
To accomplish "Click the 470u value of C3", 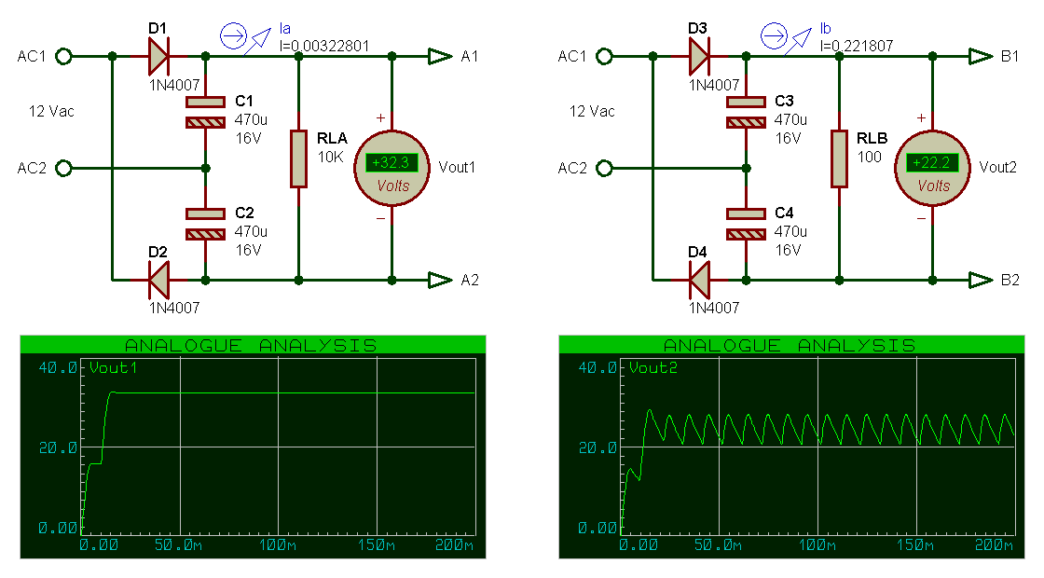I will (791, 120).
